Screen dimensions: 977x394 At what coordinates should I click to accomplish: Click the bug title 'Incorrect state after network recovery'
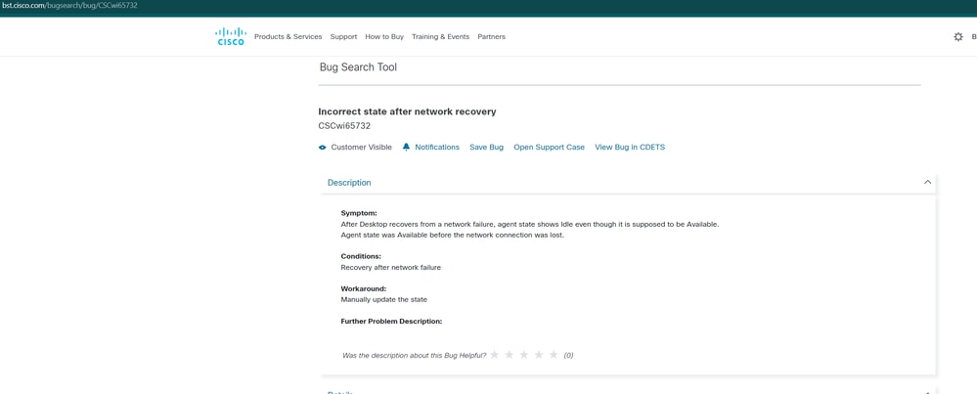[x=407, y=111]
